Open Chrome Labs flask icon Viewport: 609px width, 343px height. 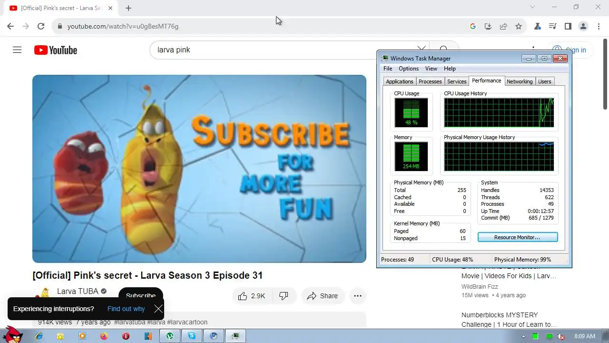[x=538, y=26]
